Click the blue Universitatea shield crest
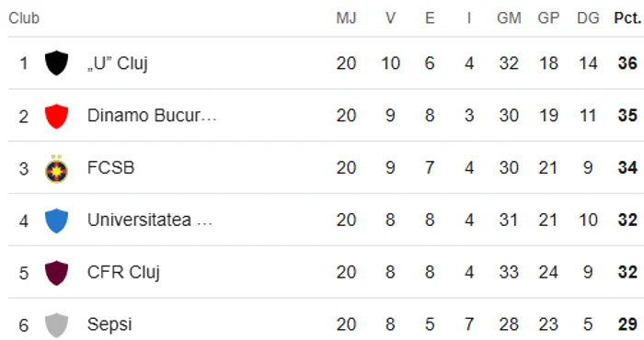 tap(56, 221)
